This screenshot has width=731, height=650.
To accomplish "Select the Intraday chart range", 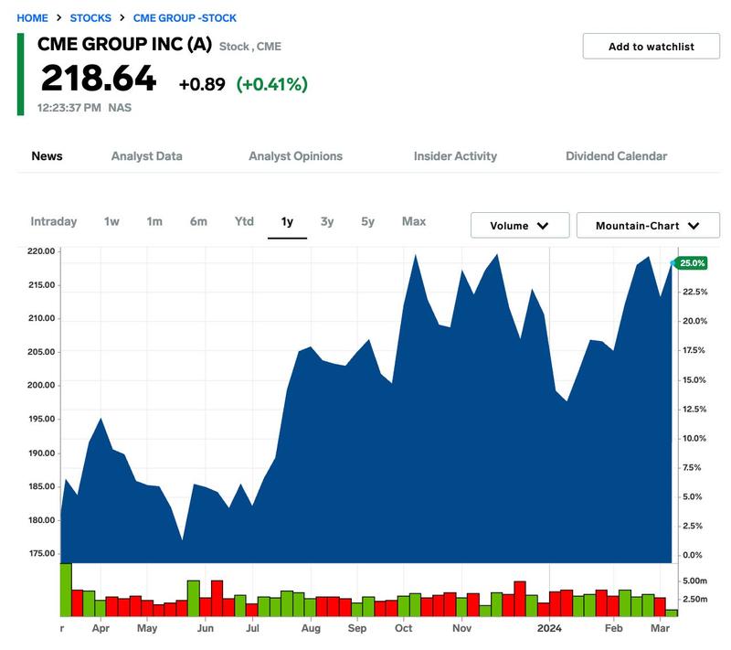I will [x=54, y=221].
